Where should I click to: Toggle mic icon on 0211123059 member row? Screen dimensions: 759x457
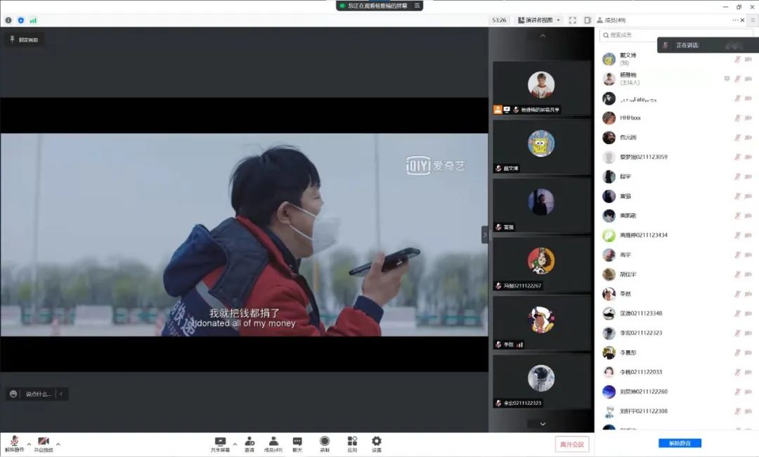737,157
